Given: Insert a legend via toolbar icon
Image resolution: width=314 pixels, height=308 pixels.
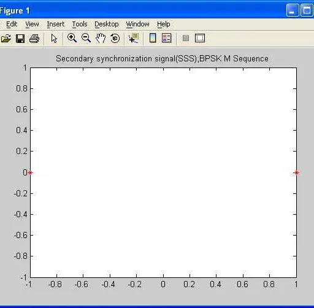Looking at the screenshot, I should (x=167, y=38).
